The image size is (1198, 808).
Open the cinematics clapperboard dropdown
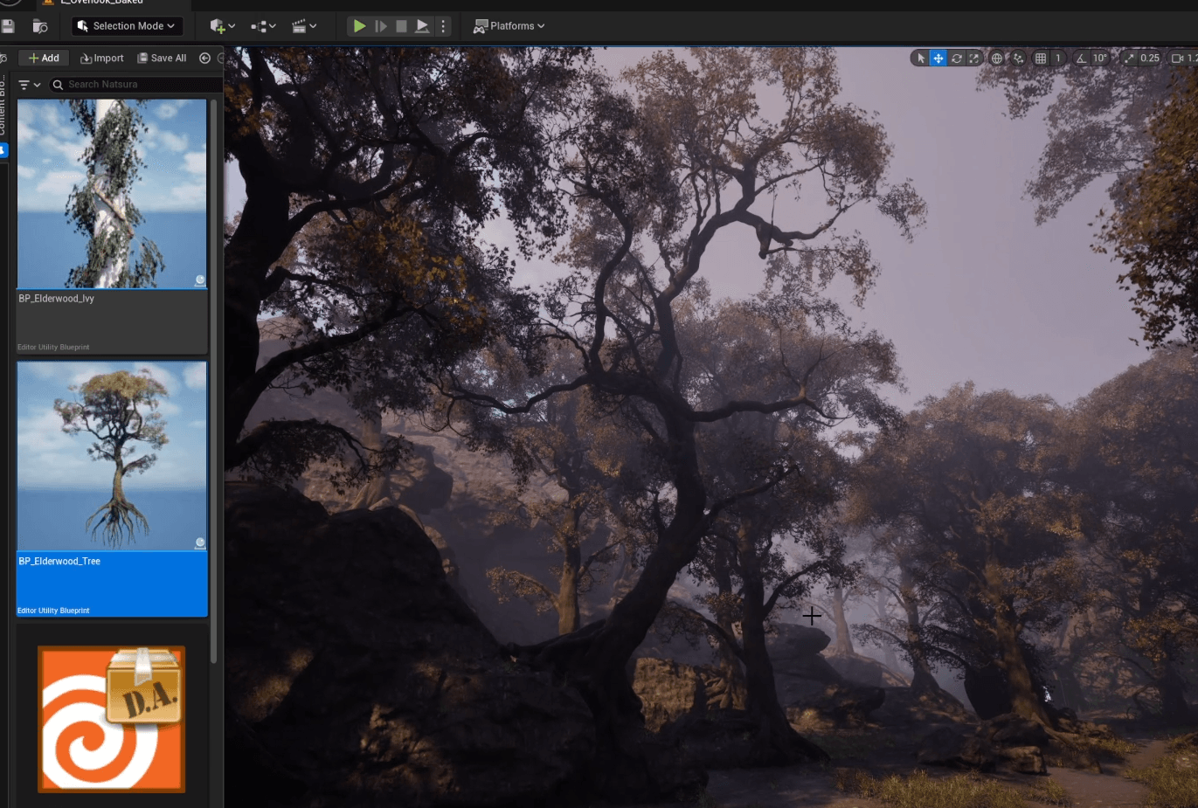point(304,26)
